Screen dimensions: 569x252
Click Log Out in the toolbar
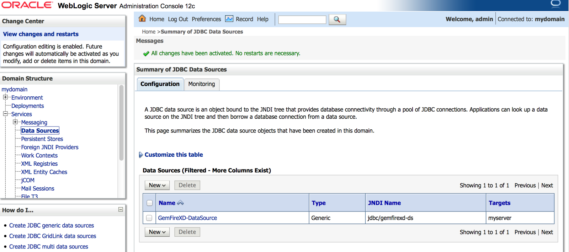[x=178, y=19]
